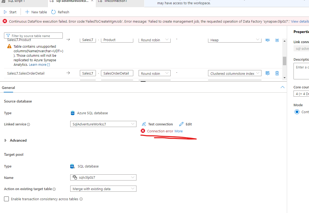Click the Product row edit mapping icon
The height and width of the screenshot is (213, 309).
click(268, 40)
